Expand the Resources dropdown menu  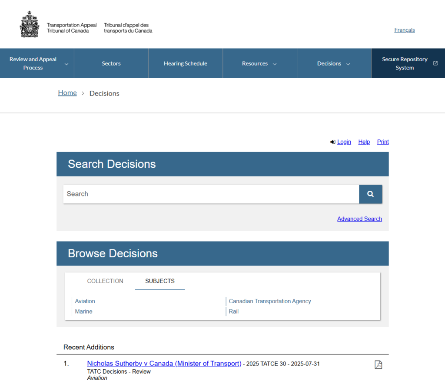259,63
